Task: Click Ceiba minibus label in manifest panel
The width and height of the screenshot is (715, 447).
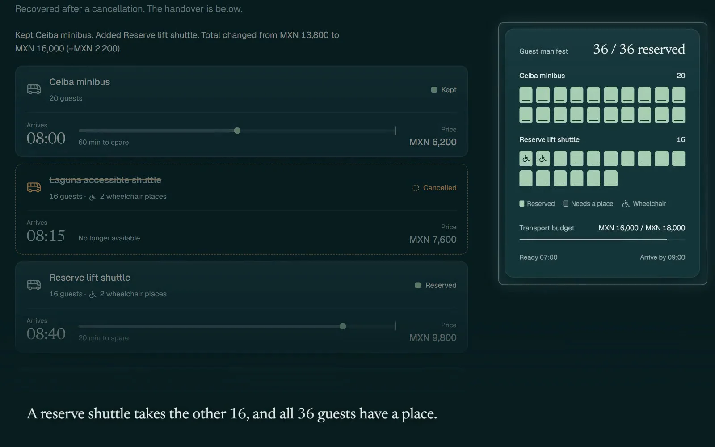Action: pyautogui.click(x=542, y=76)
